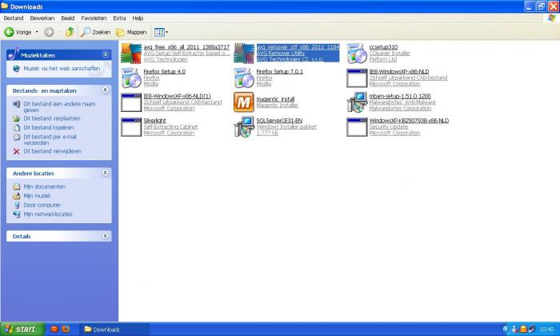Expand hidden system tray icons arrow

click(506, 330)
